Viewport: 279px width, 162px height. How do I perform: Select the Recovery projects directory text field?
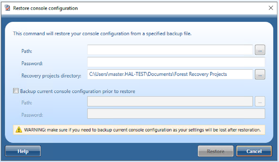click(x=170, y=74)
